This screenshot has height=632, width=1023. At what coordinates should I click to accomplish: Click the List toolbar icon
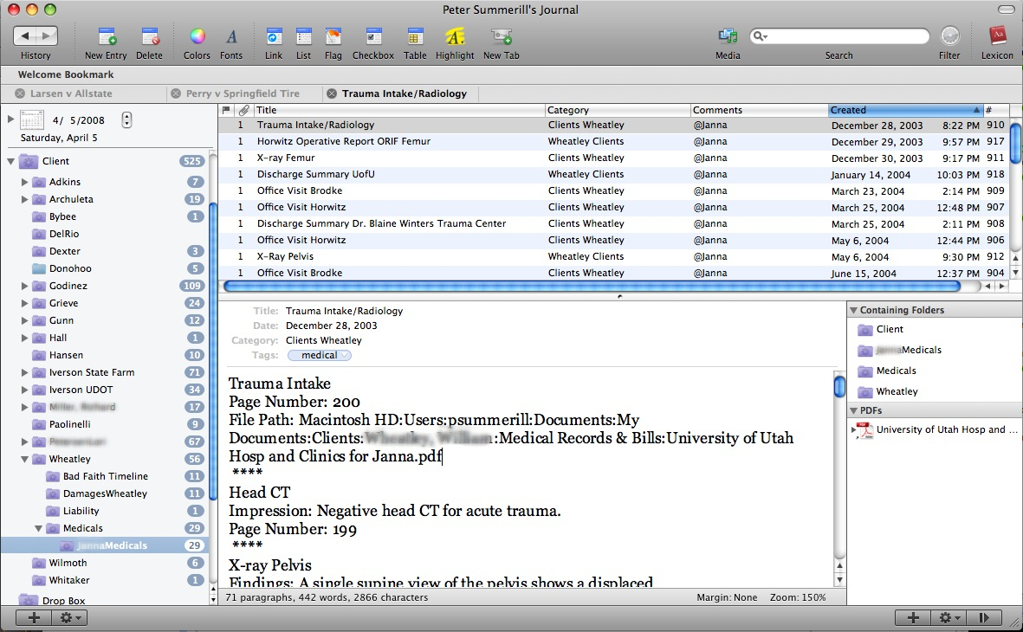[x=303, y=36]
